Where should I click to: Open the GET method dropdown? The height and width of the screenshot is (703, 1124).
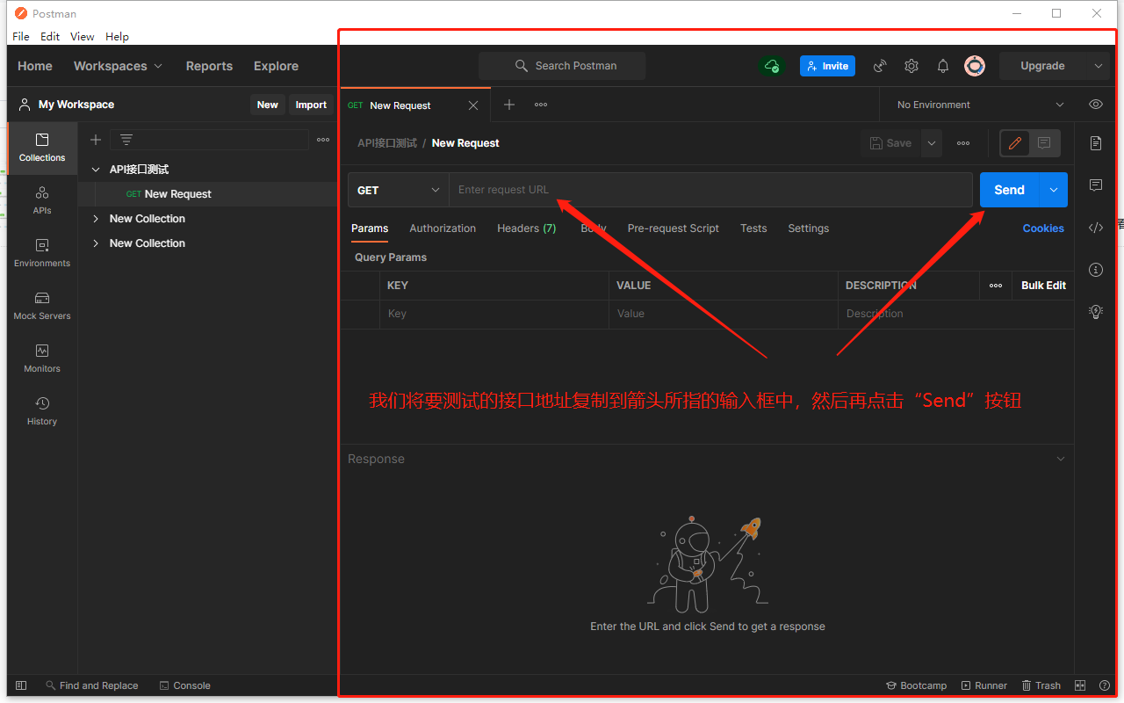399,190
